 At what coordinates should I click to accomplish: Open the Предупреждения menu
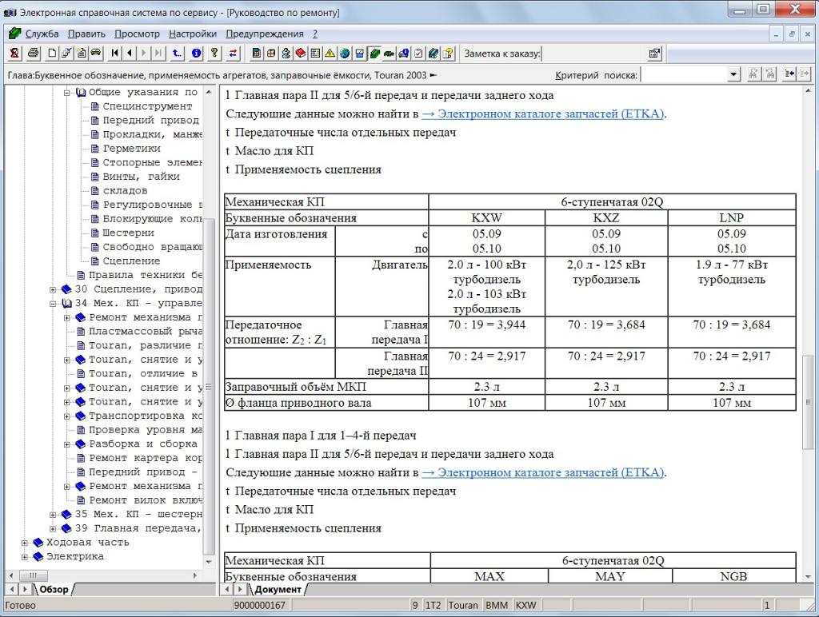(264, 34)
